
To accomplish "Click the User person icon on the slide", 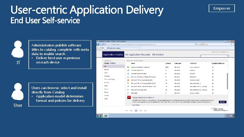I will [18, 92].
